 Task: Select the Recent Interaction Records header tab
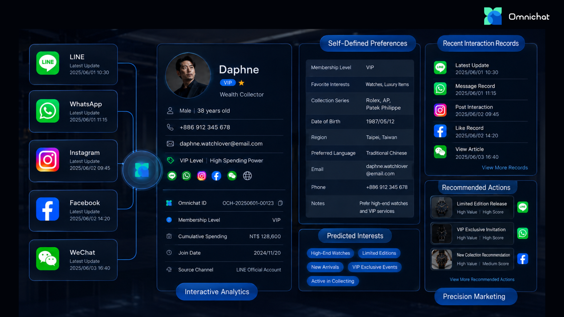(x=481, y=43)
